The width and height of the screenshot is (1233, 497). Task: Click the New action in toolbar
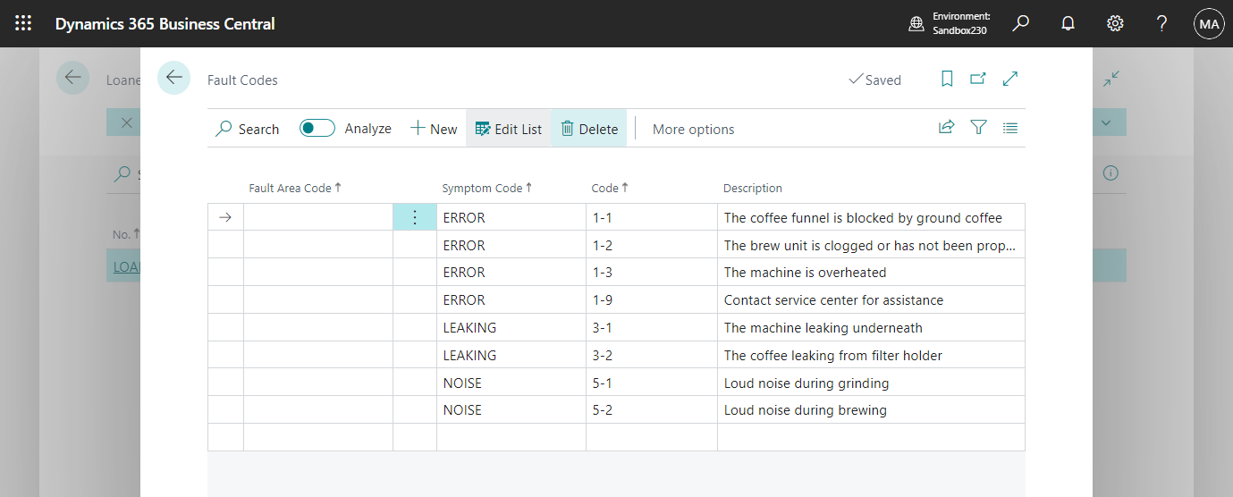click(x=434, y=129)
